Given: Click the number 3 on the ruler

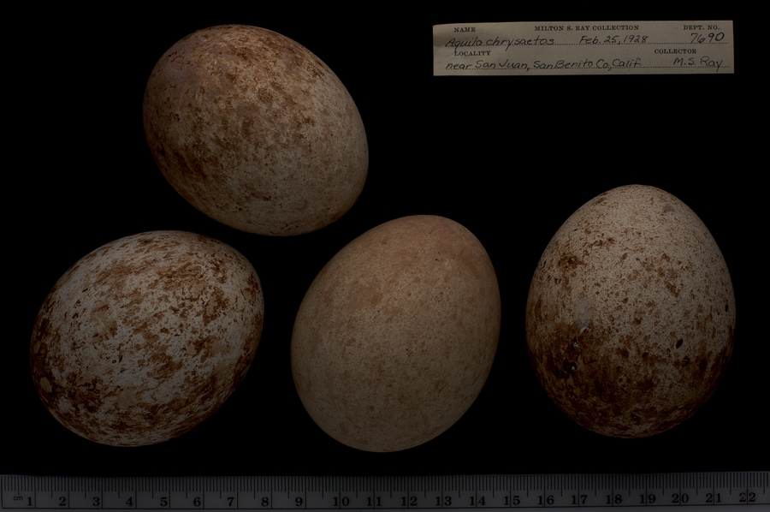Looking at the screenshot, I should coord(96,501).
